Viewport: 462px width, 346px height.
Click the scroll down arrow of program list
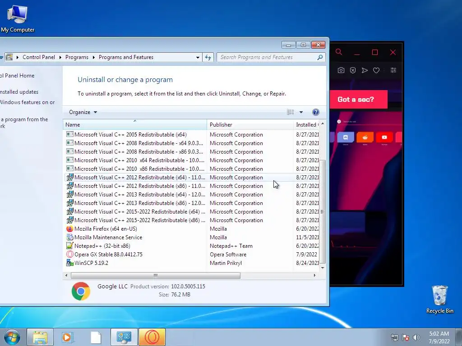322,268
